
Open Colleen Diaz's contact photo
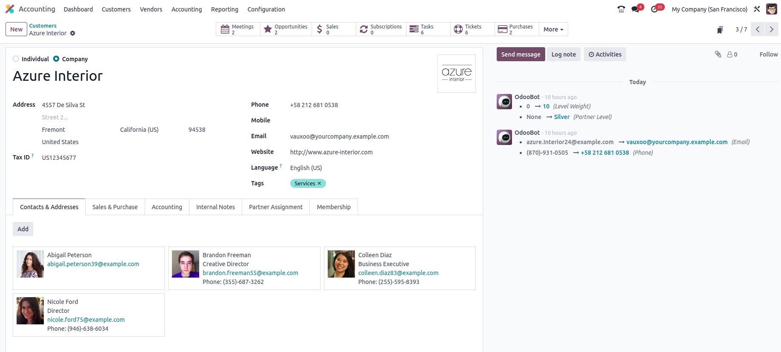point(341,264)
